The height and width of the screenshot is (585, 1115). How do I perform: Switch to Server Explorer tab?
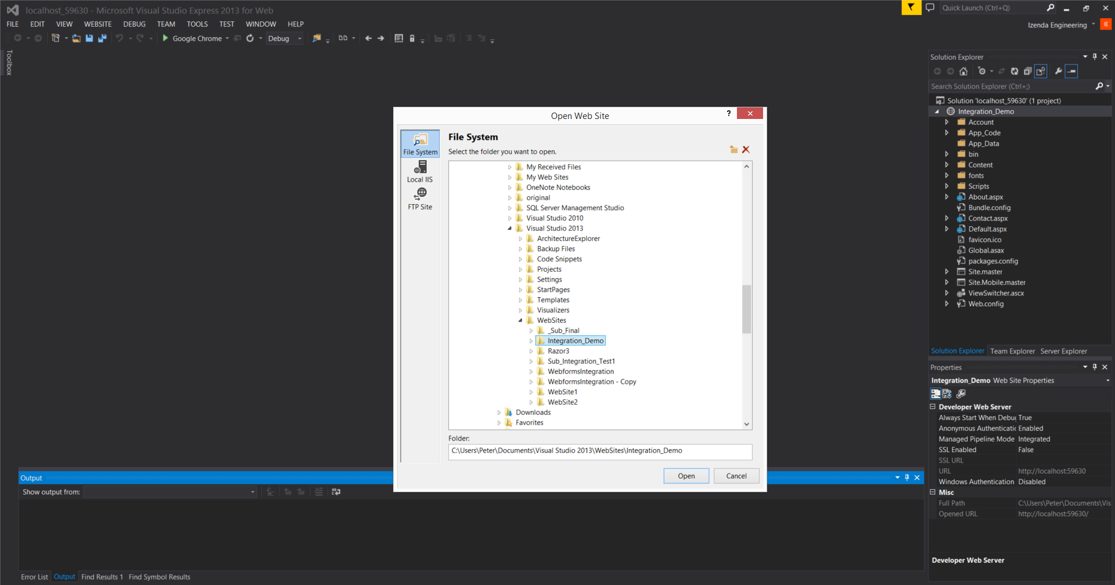1063,351
